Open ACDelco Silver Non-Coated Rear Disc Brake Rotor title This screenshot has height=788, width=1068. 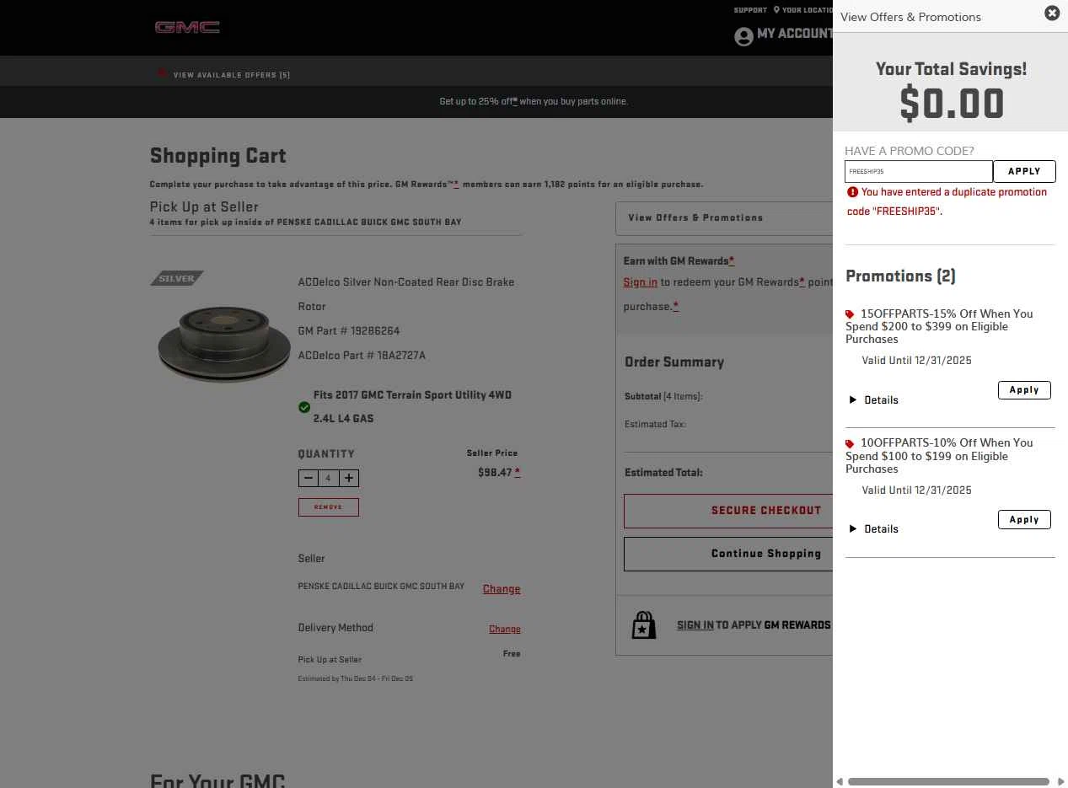(405, 294)
